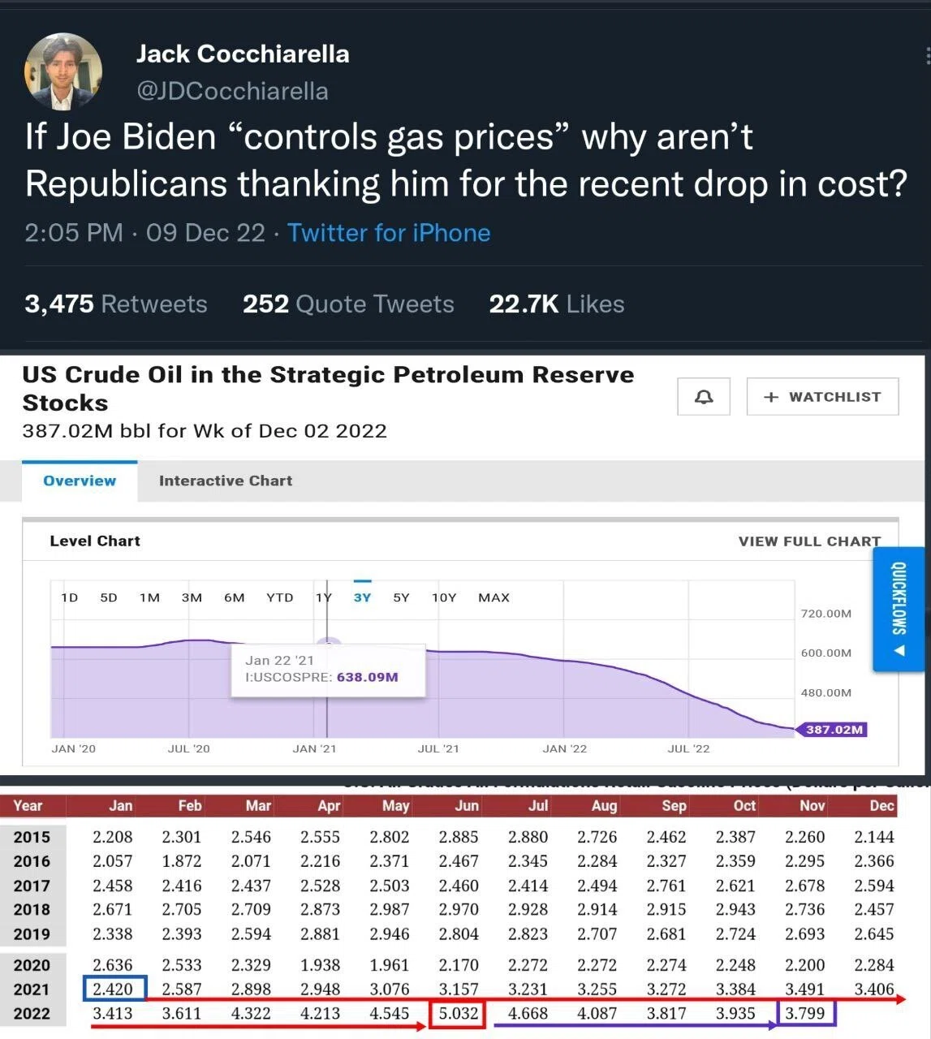Screen dimensions: 931x1039
Task: View the 3,475 Retweets list
Action: pyautogui.click(x=116, y=304)
